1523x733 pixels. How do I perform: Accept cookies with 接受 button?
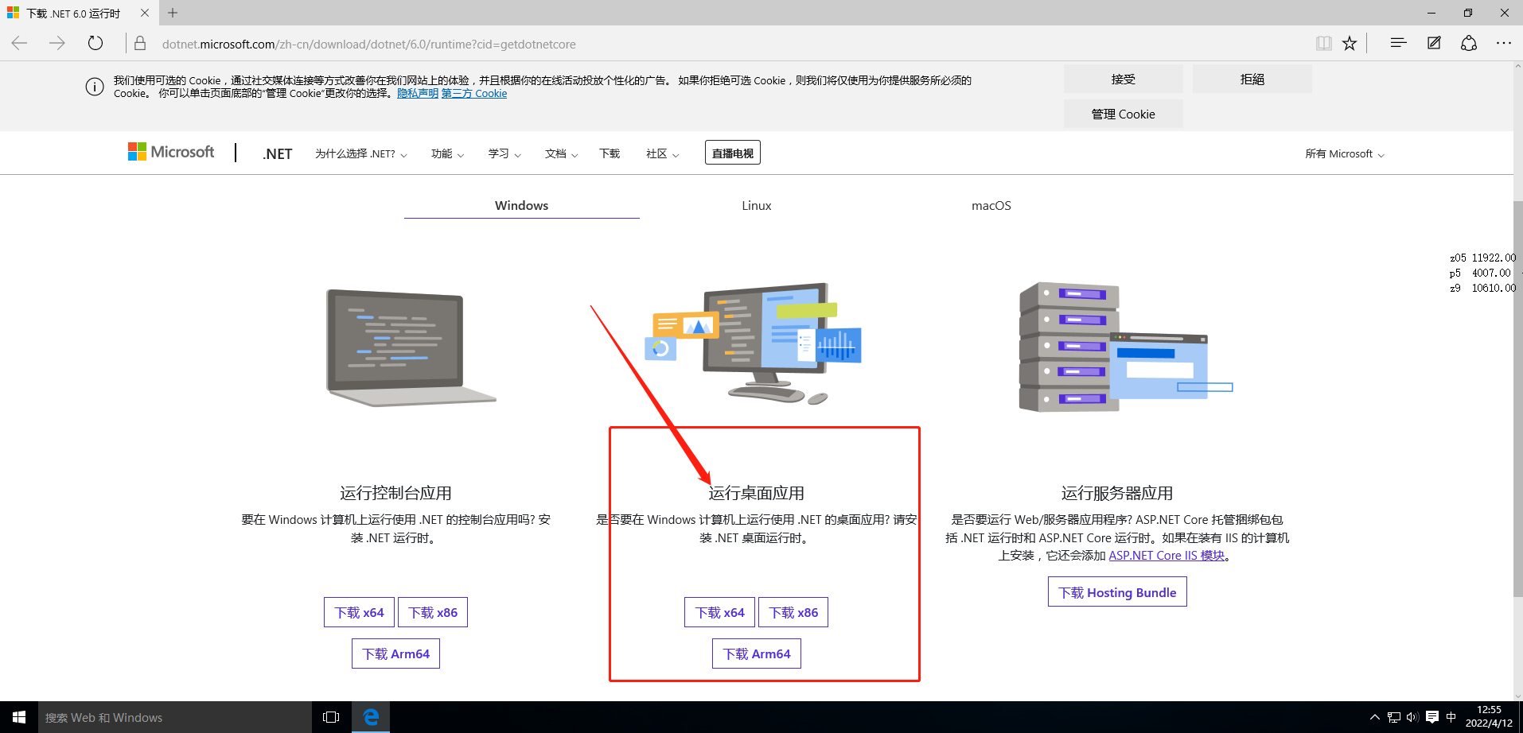click(1124, 79)
